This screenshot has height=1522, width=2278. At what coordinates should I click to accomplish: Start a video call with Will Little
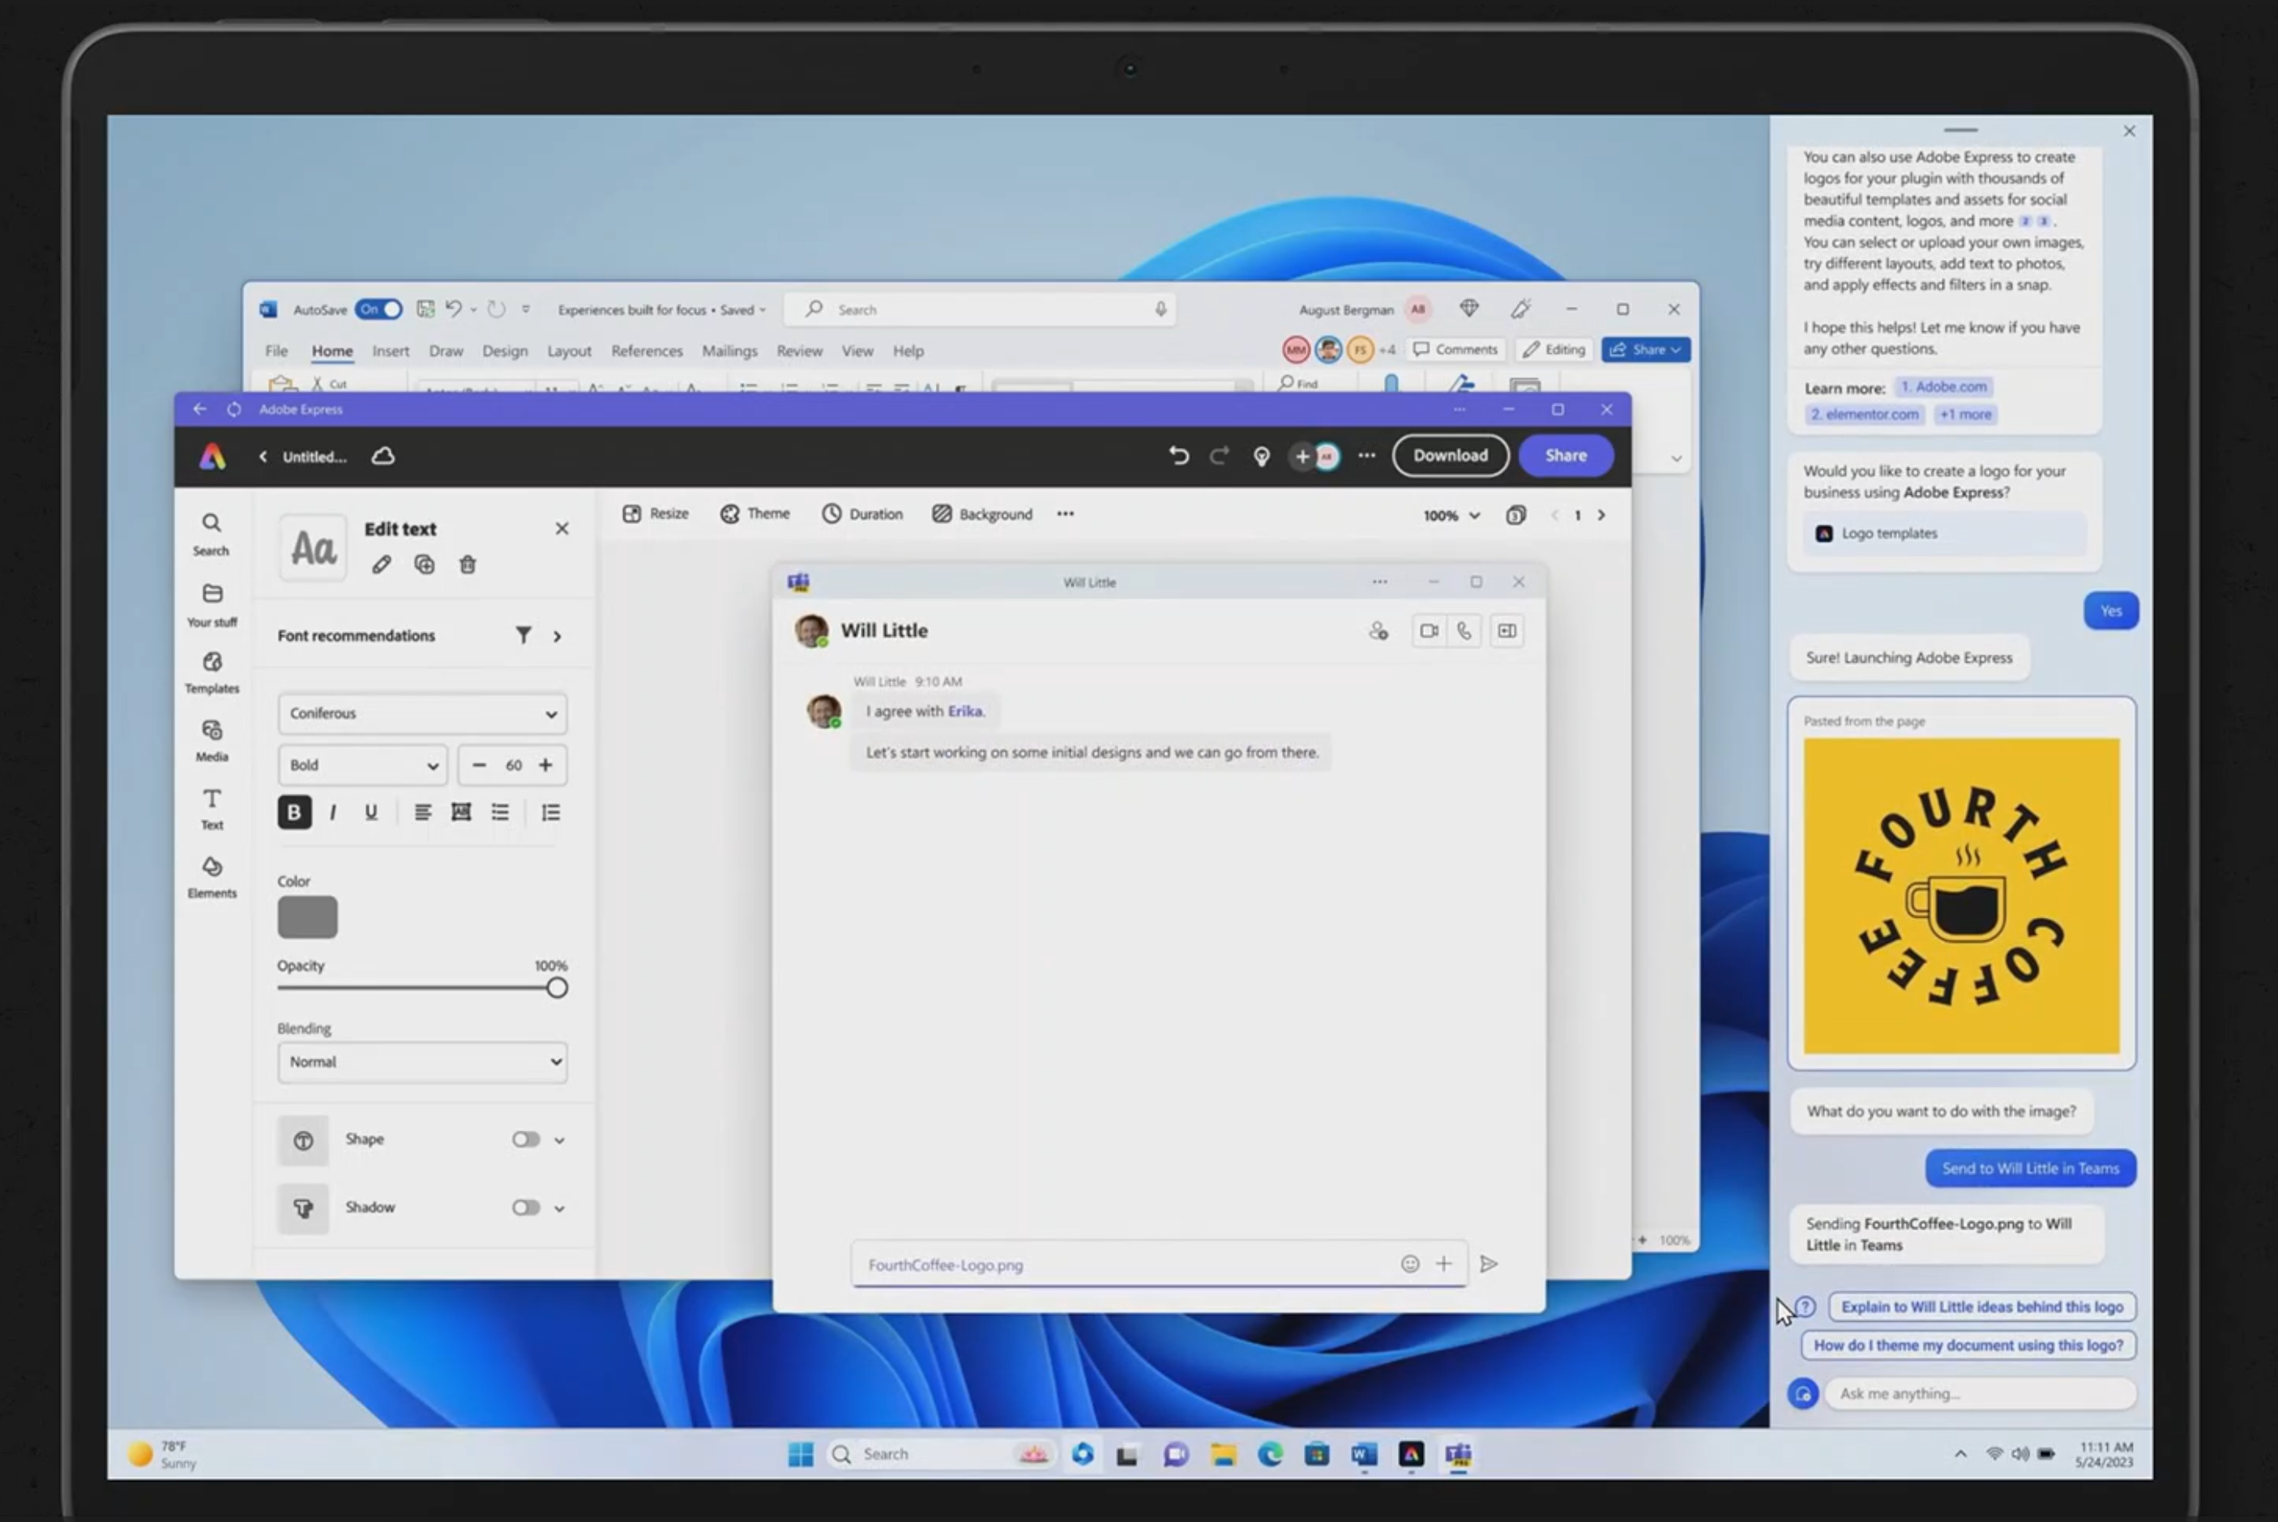point(1429,630)
